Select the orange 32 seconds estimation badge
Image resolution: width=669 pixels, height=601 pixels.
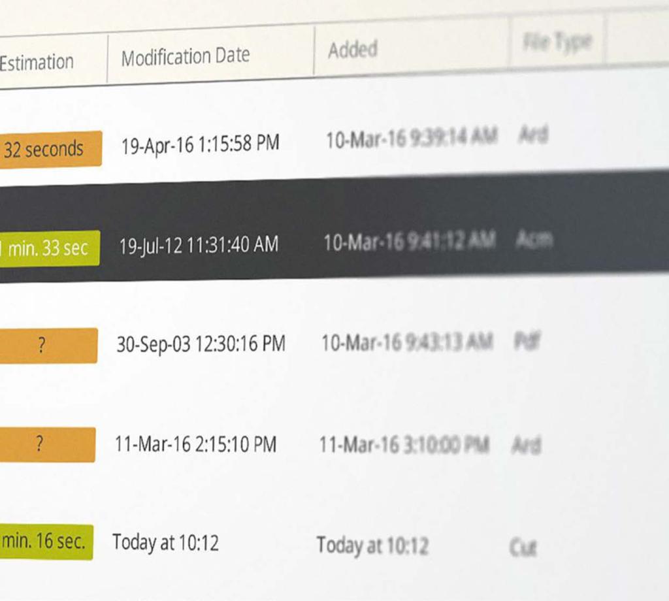51,150
